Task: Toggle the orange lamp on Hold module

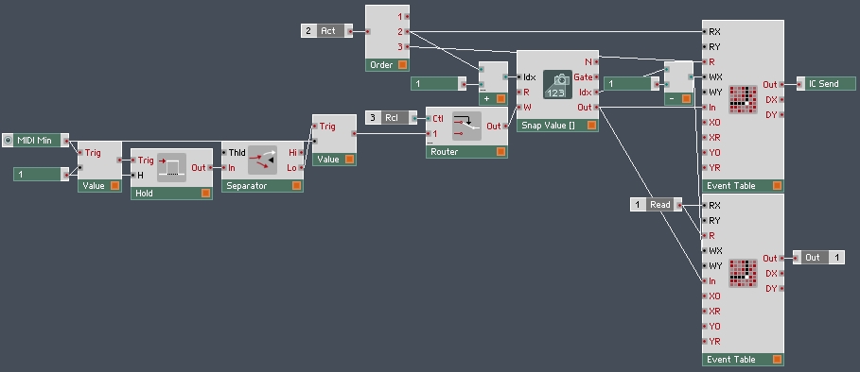Action: tap(205, 194)
